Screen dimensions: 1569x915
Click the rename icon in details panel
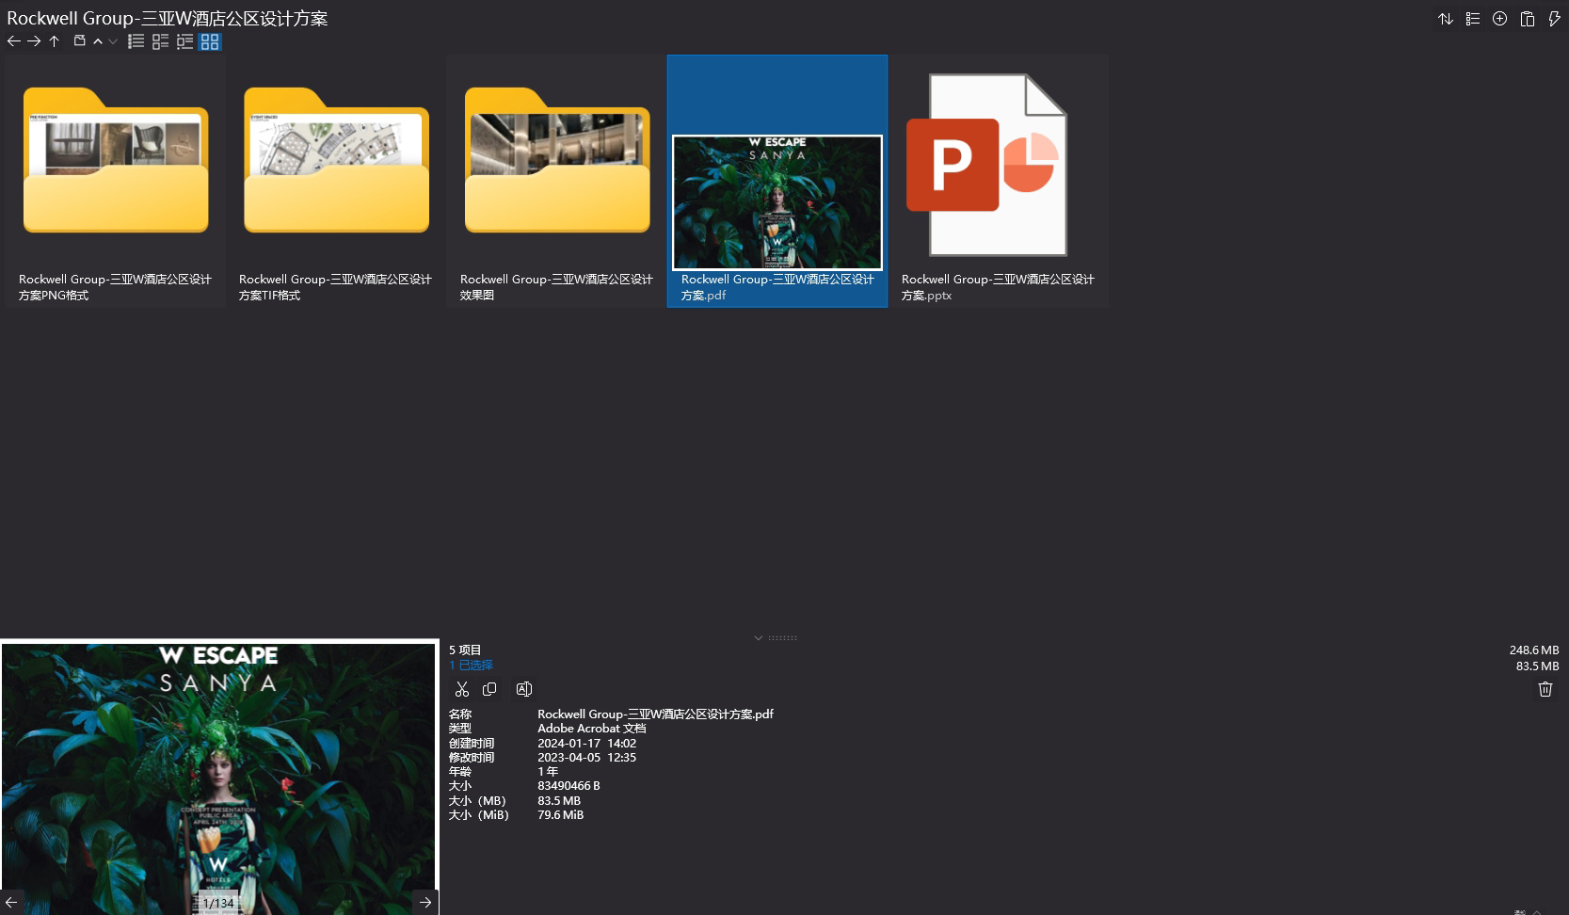pyautogui.click(x=524, y=689)
